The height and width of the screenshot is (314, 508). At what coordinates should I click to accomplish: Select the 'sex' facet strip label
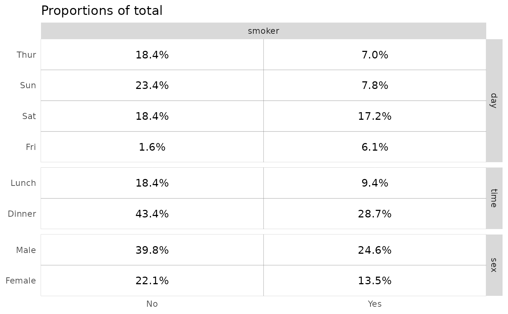[x=493, y=265]
